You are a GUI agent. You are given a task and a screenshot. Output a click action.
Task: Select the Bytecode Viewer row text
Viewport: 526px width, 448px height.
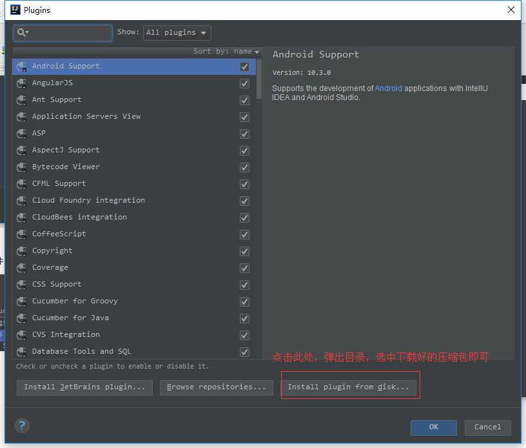pos(66,167)
